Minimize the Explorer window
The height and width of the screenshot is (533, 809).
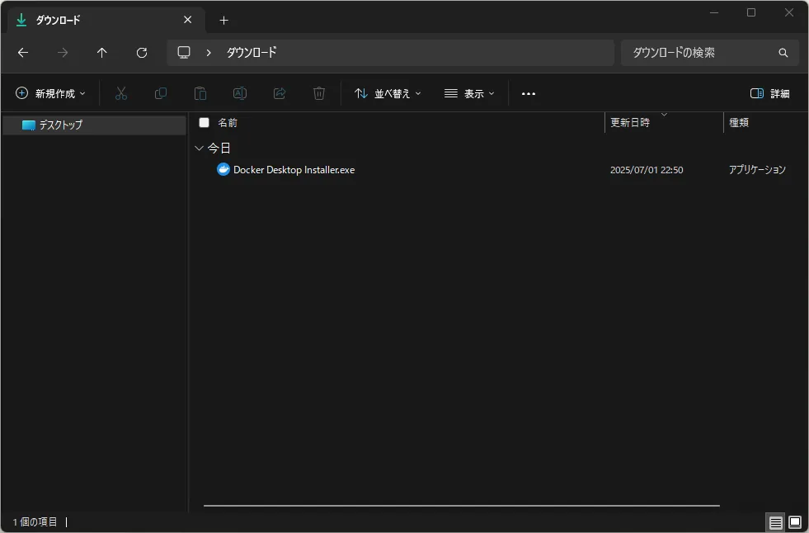pyautogui.click(x=714, y=12)
